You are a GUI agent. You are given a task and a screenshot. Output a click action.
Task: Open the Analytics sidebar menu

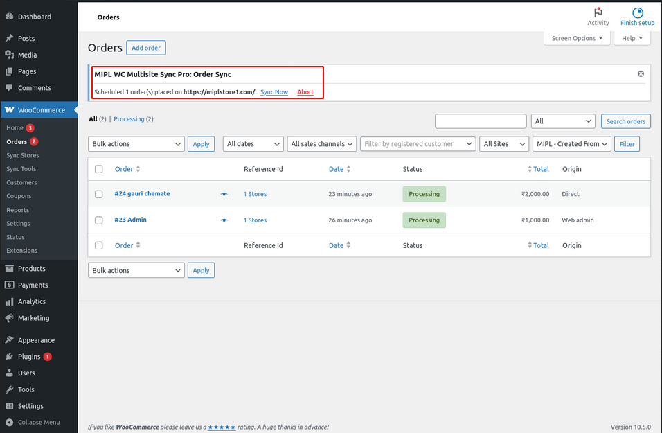(x=31, y=302)
